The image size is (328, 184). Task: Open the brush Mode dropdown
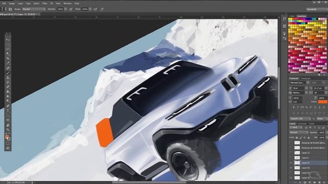34,9
